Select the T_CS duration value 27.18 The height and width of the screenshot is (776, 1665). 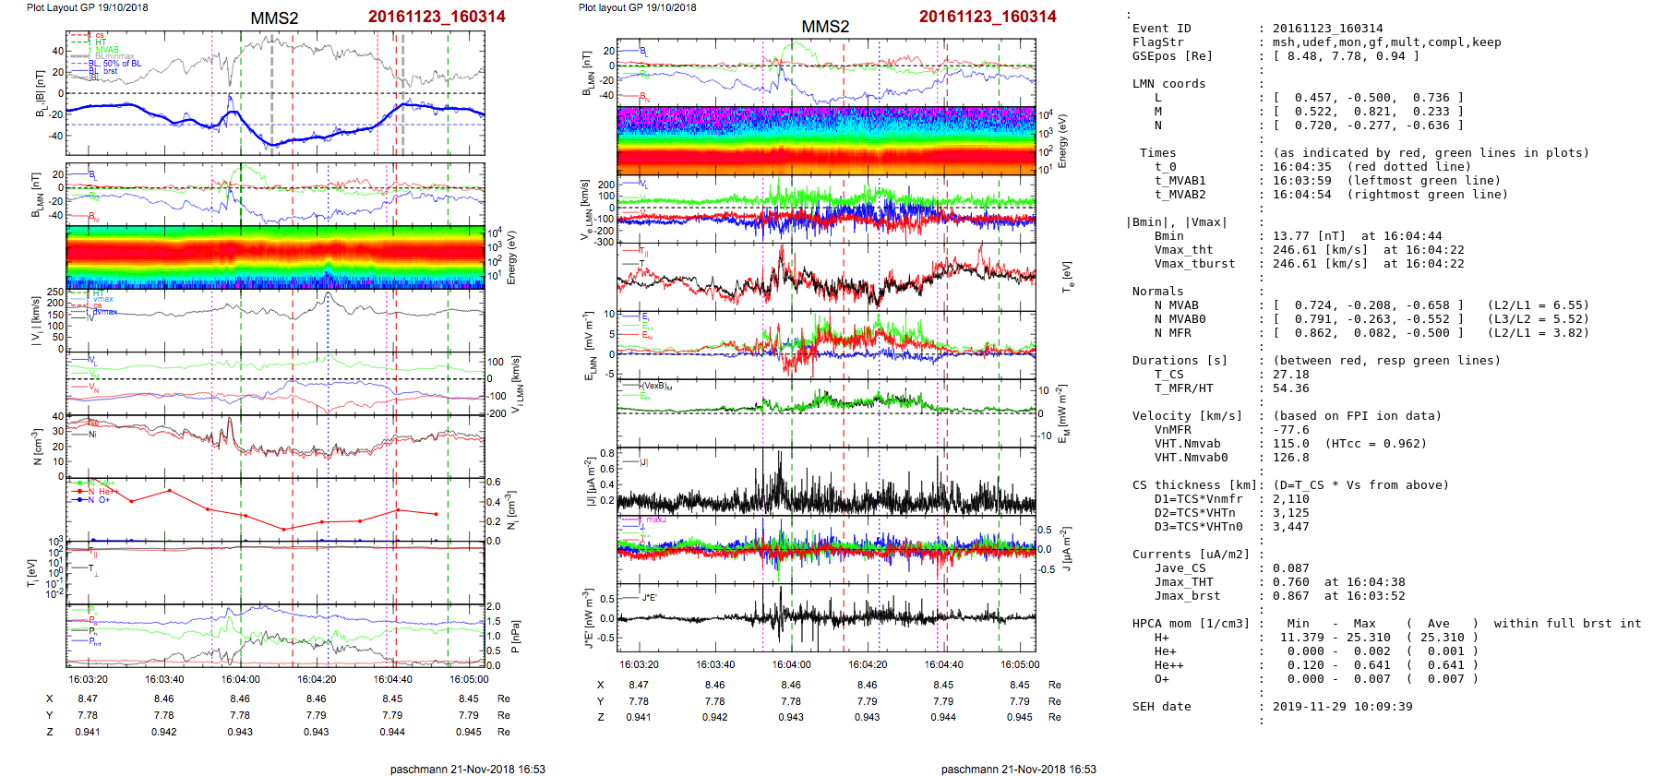[1290, 375]
